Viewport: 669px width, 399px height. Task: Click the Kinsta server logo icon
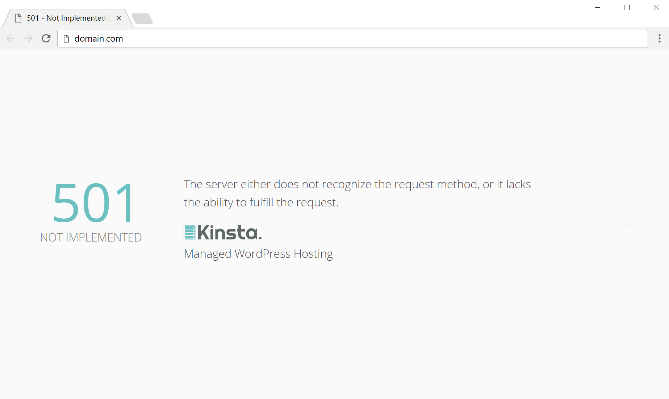coord(189,232)
